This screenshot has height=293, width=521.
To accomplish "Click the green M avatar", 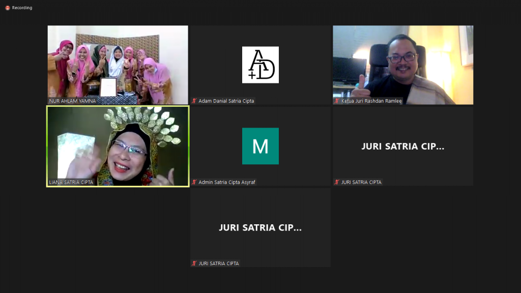I will point(260,146).
